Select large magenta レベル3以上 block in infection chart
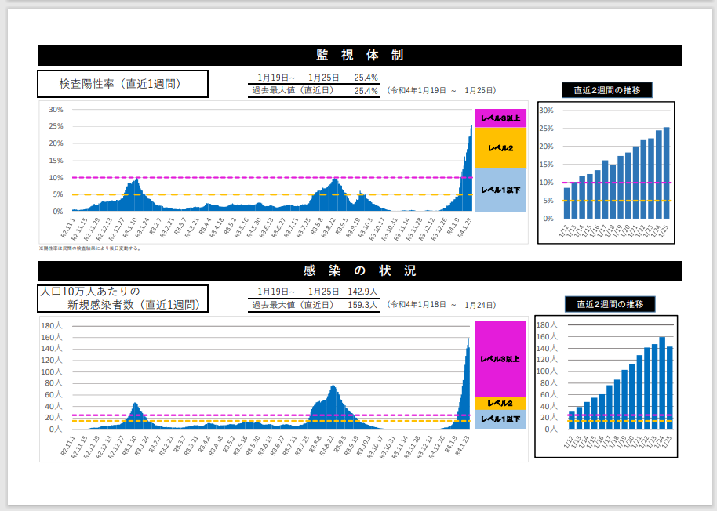 click(500, 358)
